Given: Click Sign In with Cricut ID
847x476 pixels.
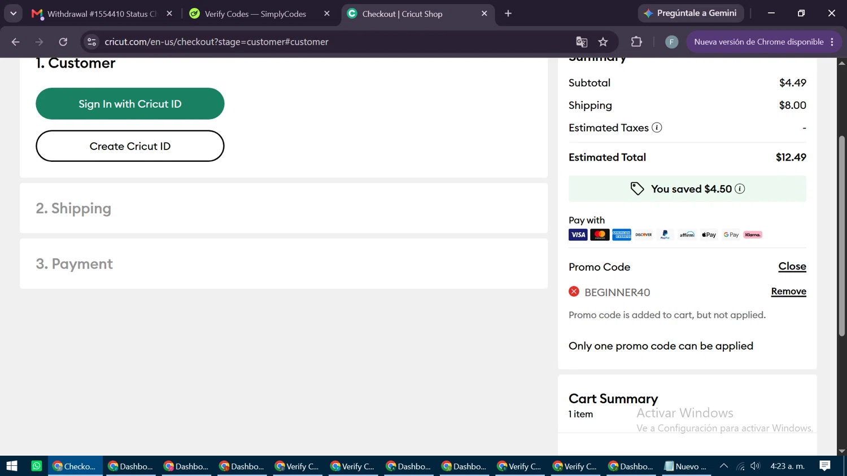Looking at the screenshot, I should click(130, 104).
